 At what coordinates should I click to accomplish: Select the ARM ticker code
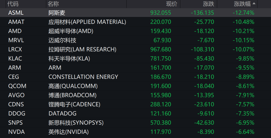(15, 68)
